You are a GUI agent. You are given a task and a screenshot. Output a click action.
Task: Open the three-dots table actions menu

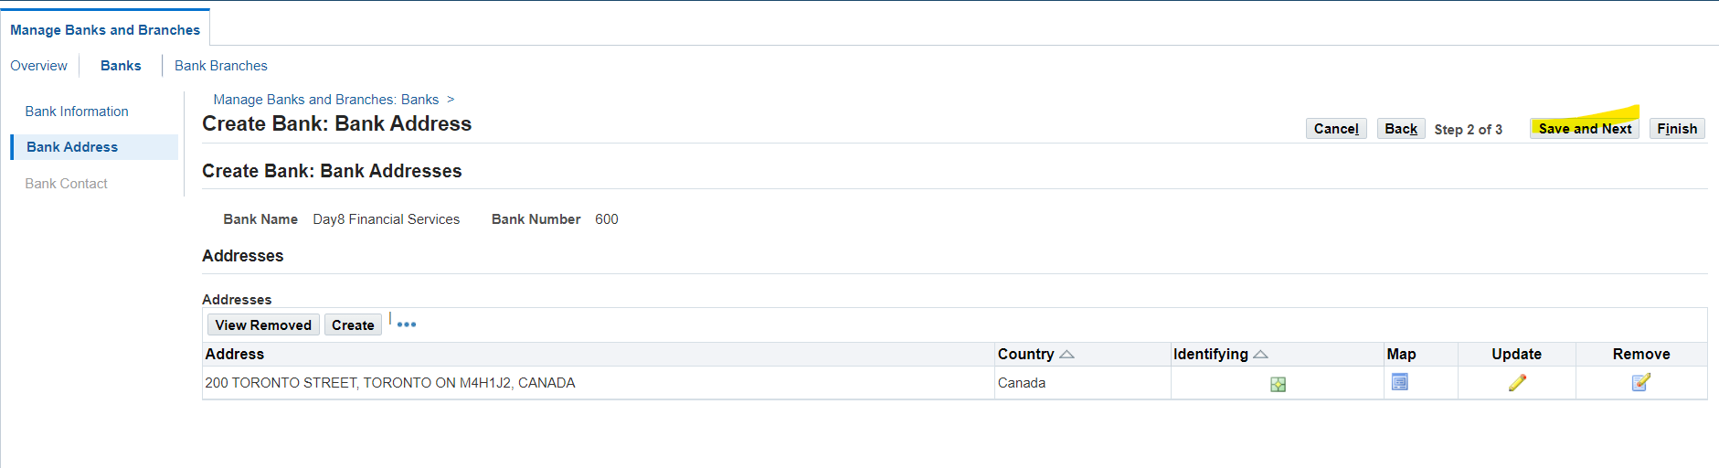click(407, 324)
